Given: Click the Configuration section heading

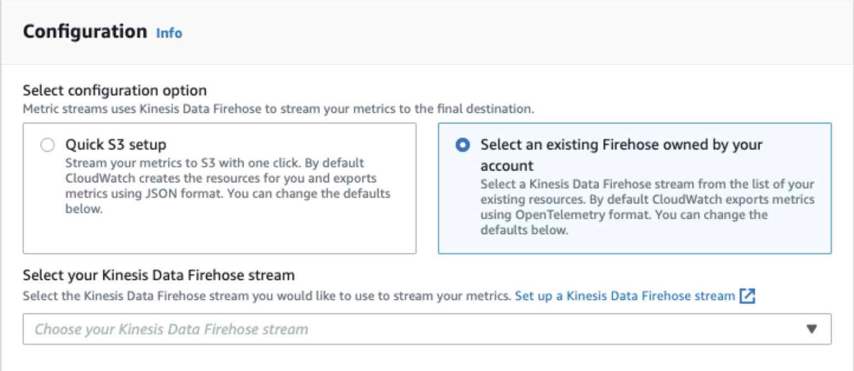Looking at the screenshot, I should tap(85, 32).
